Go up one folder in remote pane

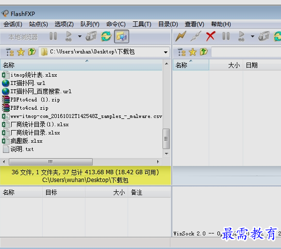click(203, 52)
